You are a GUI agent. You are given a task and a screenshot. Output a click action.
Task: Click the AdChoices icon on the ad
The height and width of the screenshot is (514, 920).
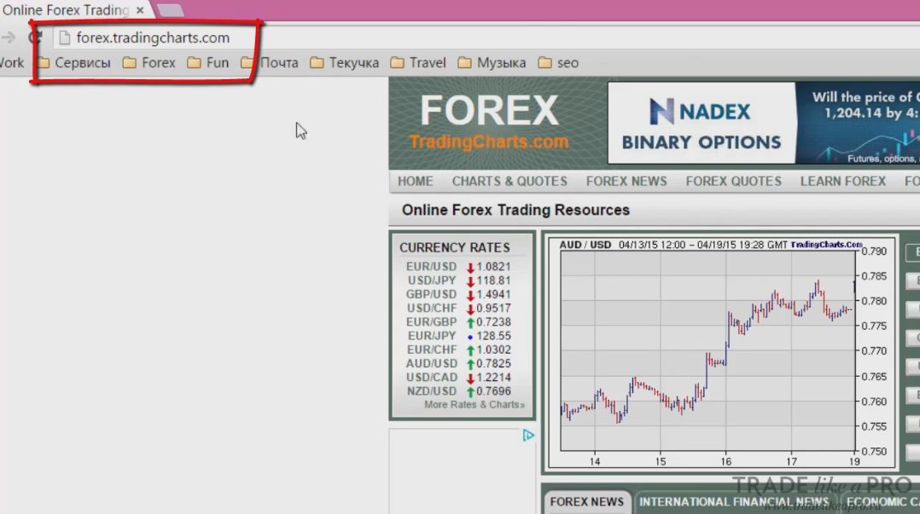528,436
